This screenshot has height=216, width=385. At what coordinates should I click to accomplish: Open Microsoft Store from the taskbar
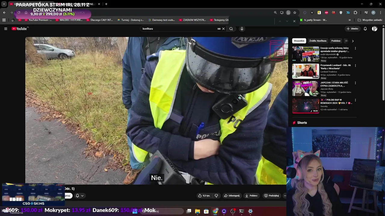click(x=206, y=211)
